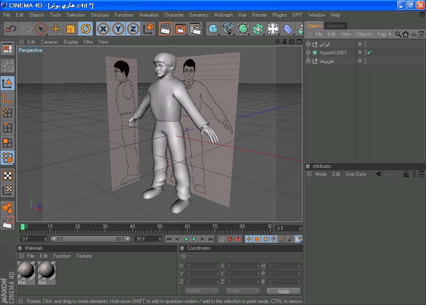Image resolution: width=426 pixels, height=305 pixels.
Task: Toggle the Y axis lock
Action: pyautogui.click(x=118, y=29)
